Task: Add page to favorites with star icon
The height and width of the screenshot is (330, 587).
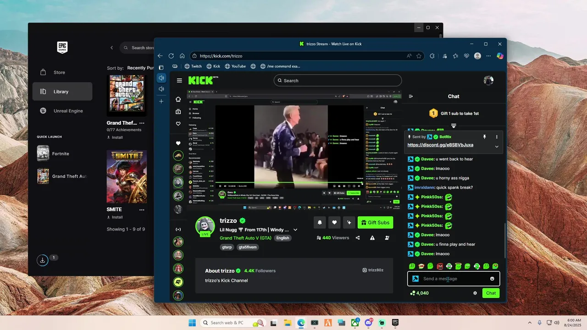Action: click(x=419, y=56)
